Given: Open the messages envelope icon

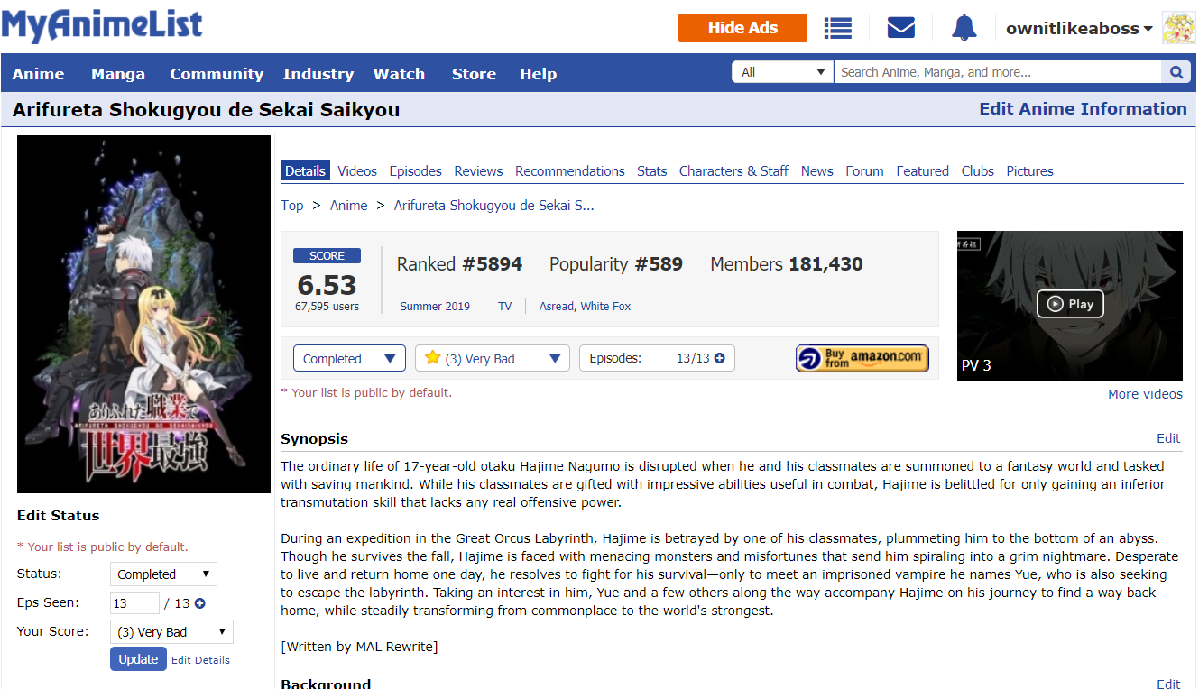Looking at the screenshot, I should [900, 28].
